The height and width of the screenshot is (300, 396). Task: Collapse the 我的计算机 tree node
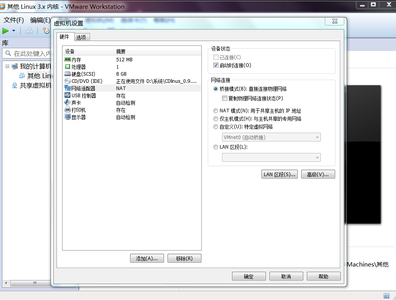(7, 66)
